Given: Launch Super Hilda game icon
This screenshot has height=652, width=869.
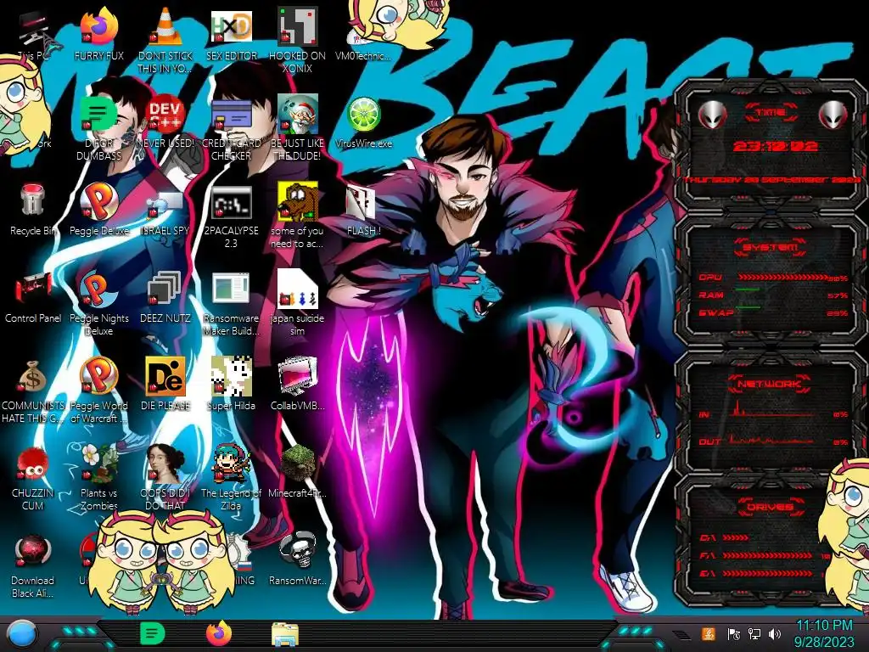Looking at the screenshot, I should tap(231, 376).
